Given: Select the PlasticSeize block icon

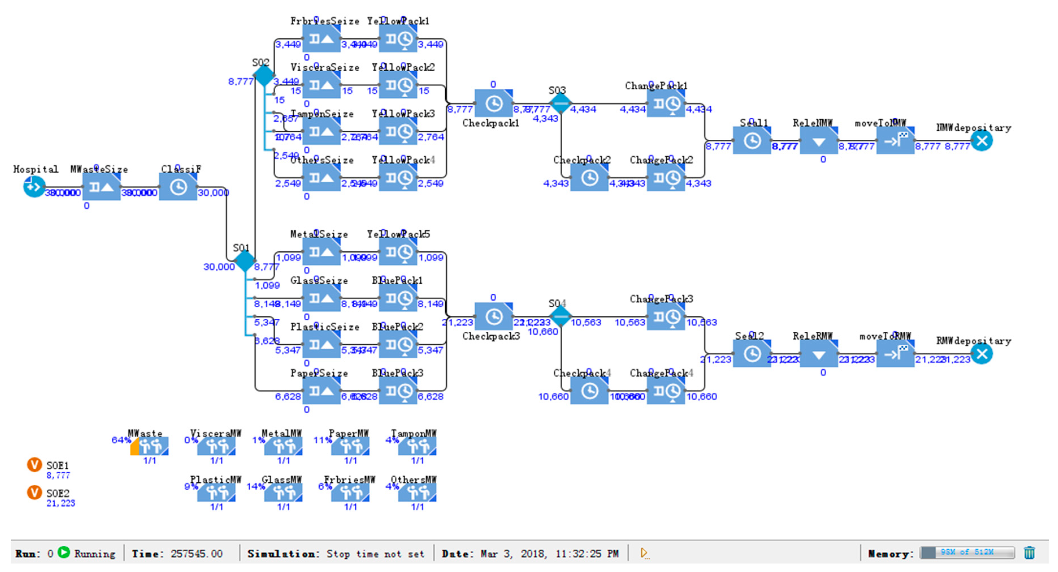Looking at the screenshot, I should [x=321, y=344].
